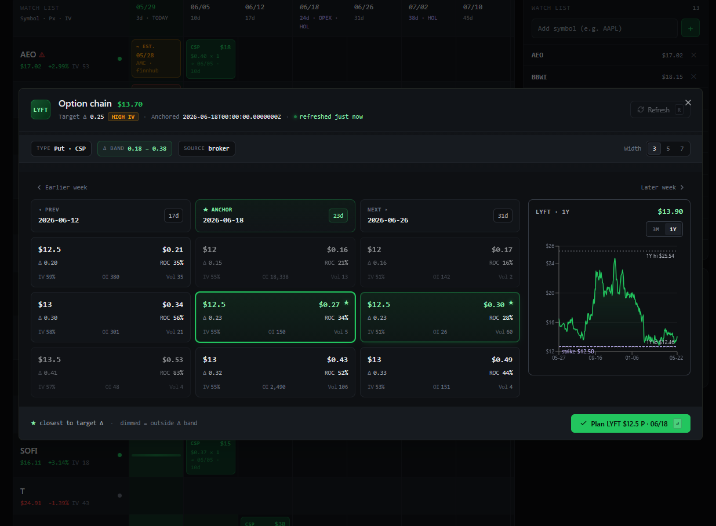
Task: Go to Earlier week
Action: click(x=62, y=187)
